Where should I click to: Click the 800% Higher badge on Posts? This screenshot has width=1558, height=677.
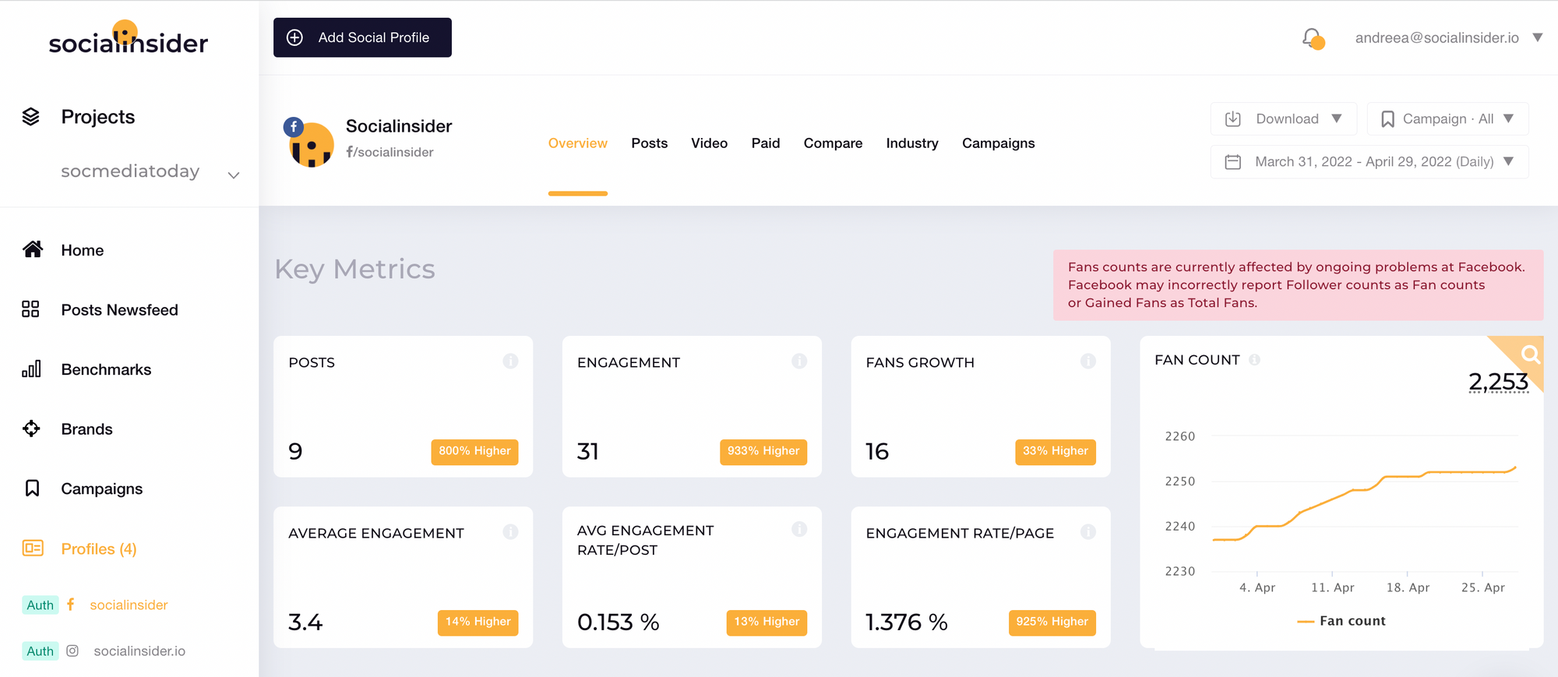474,451
